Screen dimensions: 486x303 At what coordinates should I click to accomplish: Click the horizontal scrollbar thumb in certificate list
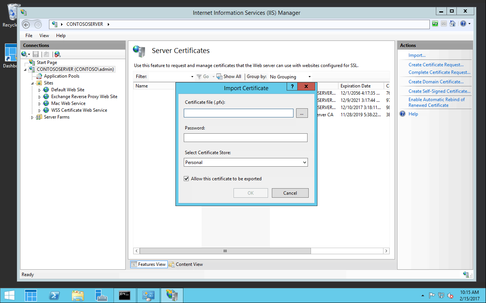(225, 251)
